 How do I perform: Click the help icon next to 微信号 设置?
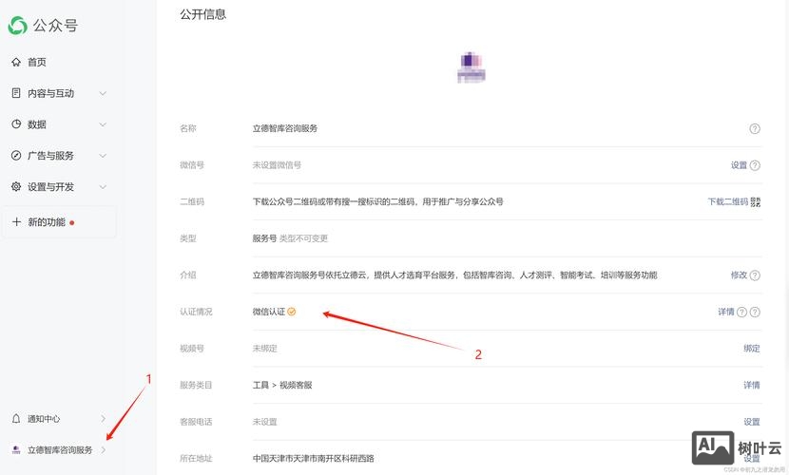click(x=755, y=165)
